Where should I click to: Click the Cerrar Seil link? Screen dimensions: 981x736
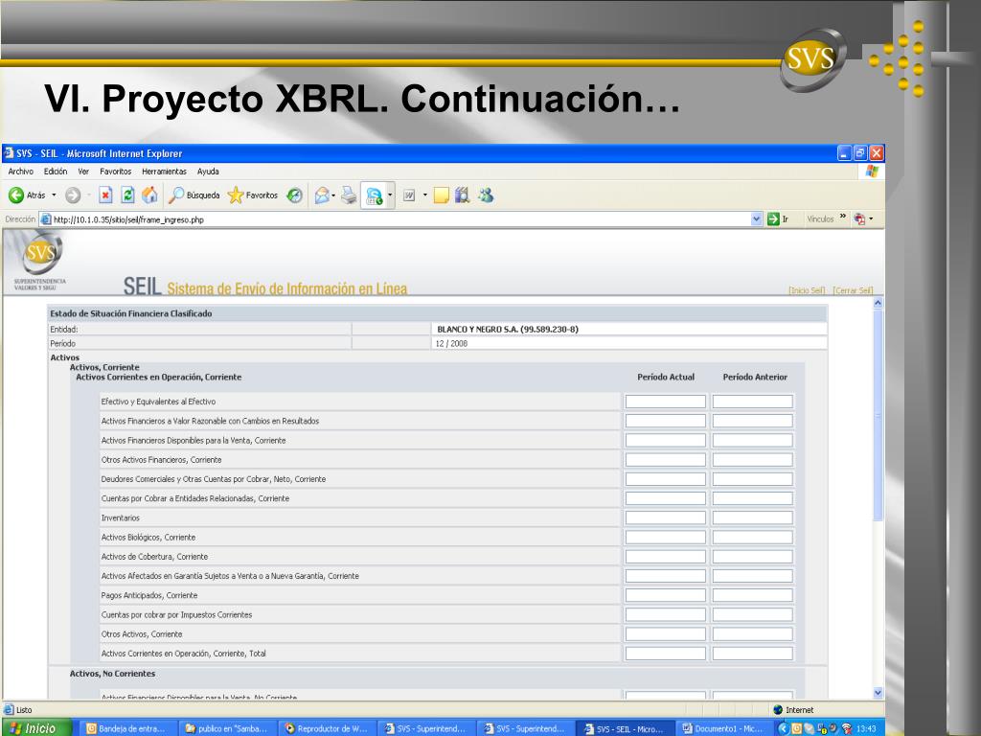853,290
